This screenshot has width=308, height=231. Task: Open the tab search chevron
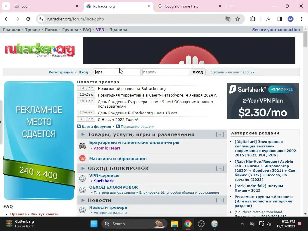[x=6, y=6]
